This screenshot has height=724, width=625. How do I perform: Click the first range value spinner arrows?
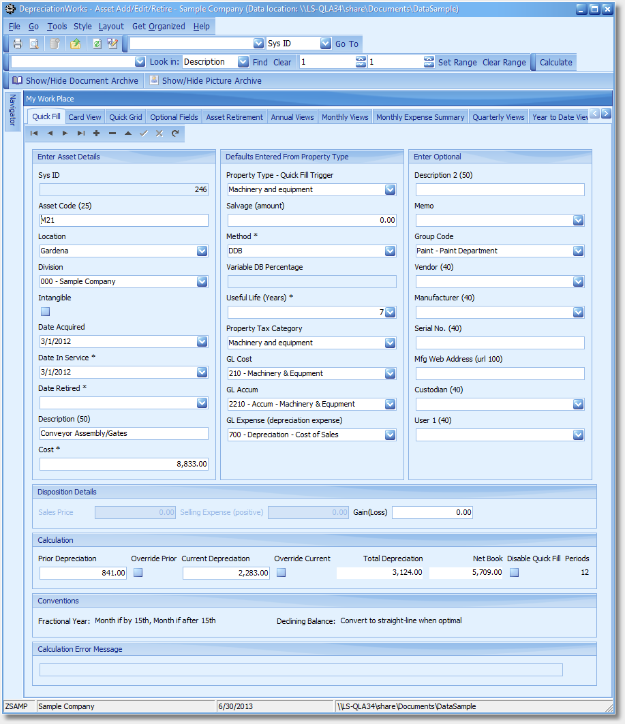361,62
